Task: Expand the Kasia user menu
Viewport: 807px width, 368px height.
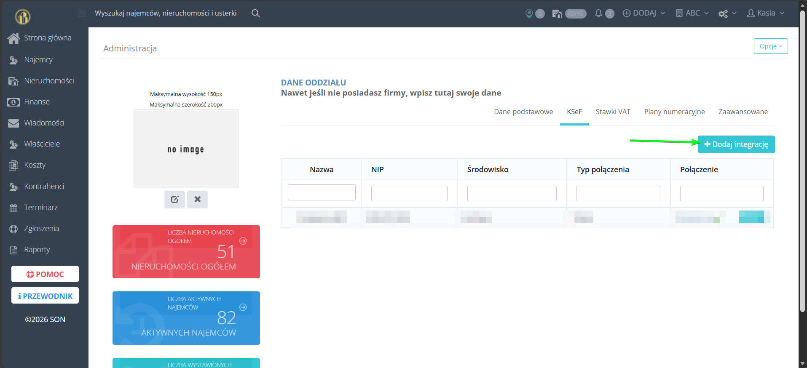Action: [x=765, y=13]
